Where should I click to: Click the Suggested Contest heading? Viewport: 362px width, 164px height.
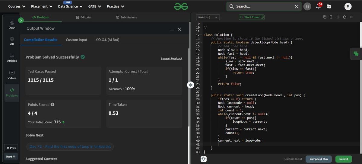point(41,159)
